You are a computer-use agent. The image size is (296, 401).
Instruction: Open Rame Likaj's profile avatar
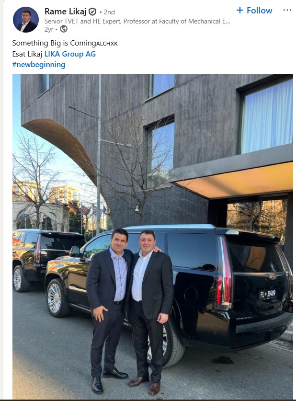[x=26, y=20]
